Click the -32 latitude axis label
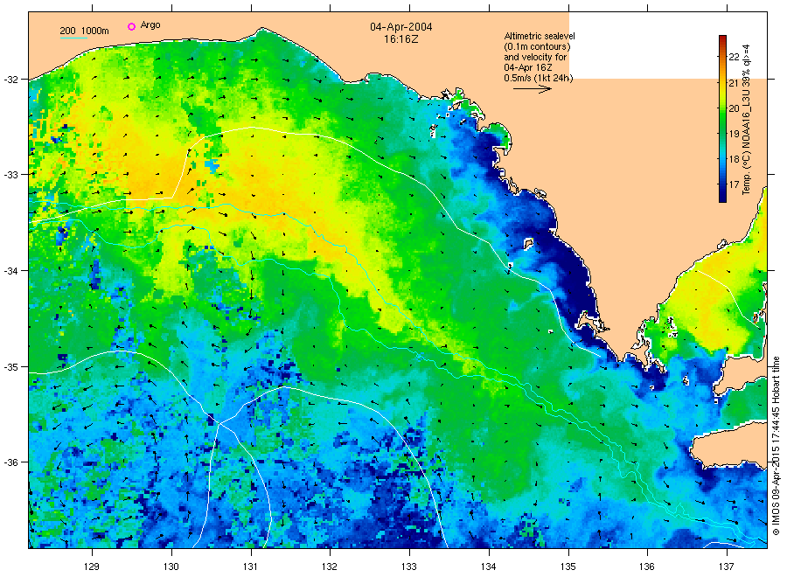The height and width of the screenshot is (577, 787). click(10, 80)
